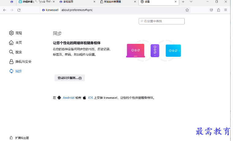Open the Pocket save icon in the toolbar
233x141 pixels.
[x=211, y=10]
